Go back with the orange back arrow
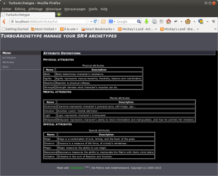218x176 pixels. [4, 21]
